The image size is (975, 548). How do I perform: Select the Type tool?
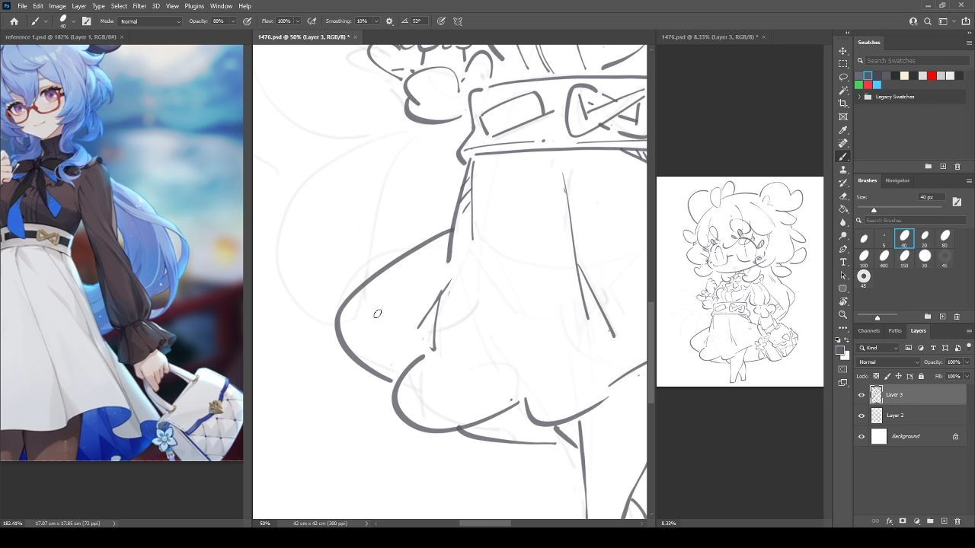coord(842,262)
